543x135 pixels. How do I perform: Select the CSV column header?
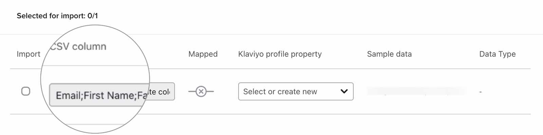click(x=79, y=47)
